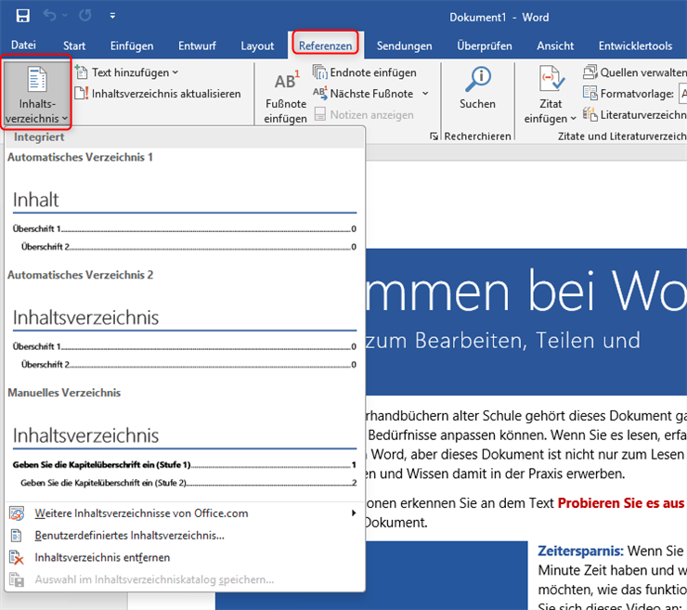Click the Endnote einfügen icon
Screen dimensions: 687x610
tap(320, 71)
